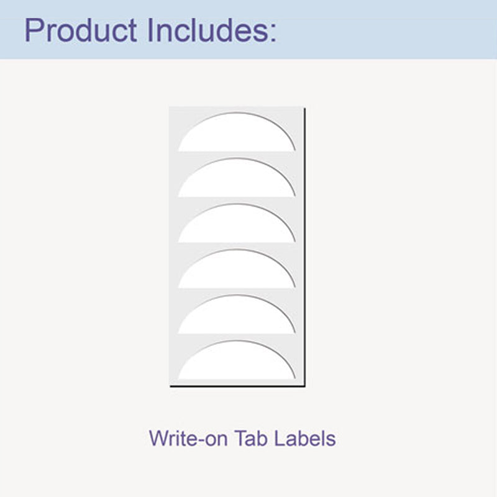This screenshot has width=497, height=497.
Task: Click the 'Write-on Tab Labels' caption
Action: pos(242,439)
